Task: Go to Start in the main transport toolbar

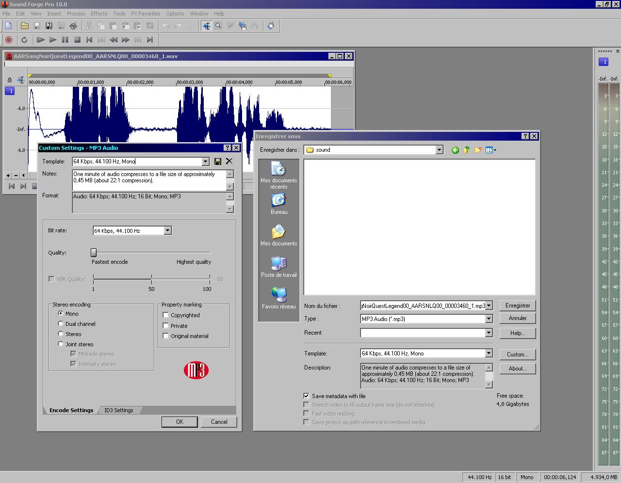Action: 89,40
